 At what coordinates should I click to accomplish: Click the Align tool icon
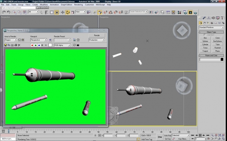tap(157, 12)
